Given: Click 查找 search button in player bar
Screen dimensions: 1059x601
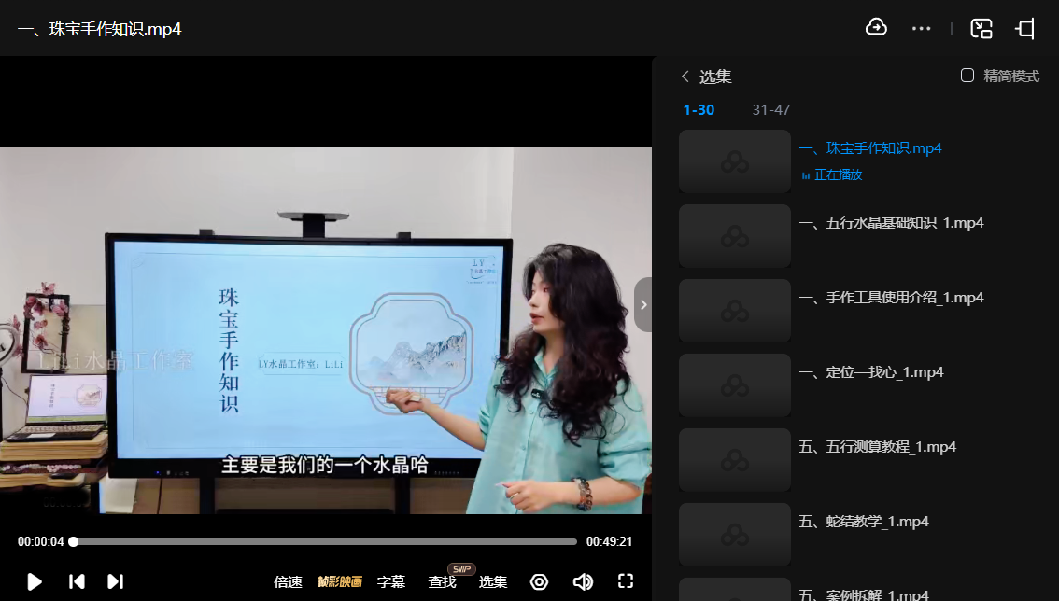Looking at the screenshot, I should pos(442,581).
